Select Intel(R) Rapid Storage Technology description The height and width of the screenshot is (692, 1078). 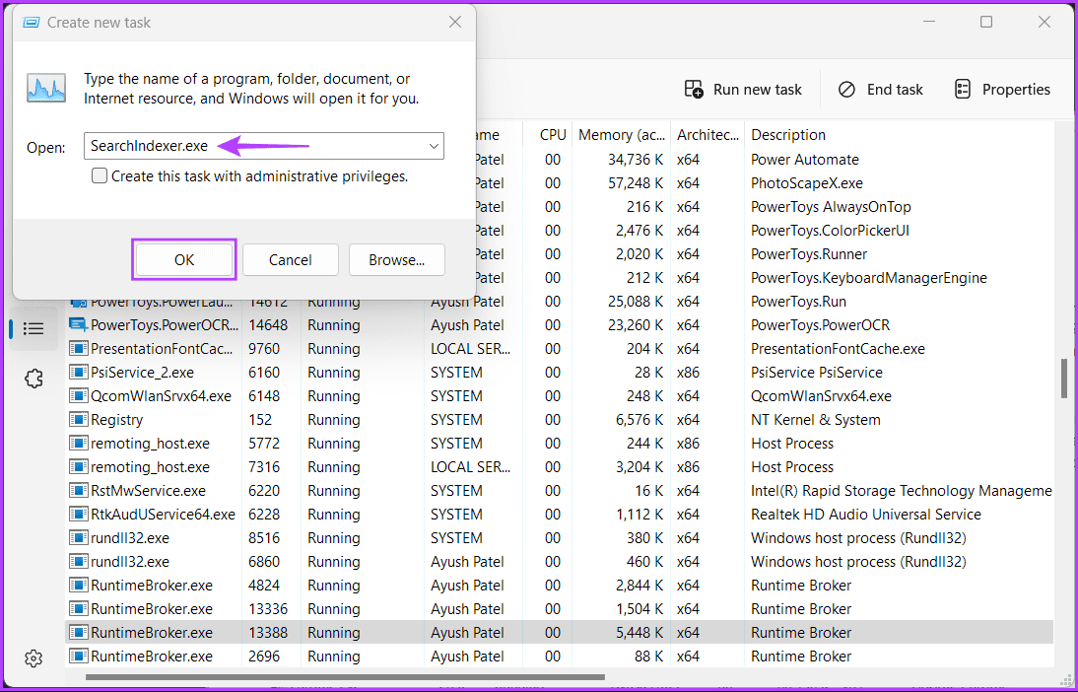pos(902,491)
